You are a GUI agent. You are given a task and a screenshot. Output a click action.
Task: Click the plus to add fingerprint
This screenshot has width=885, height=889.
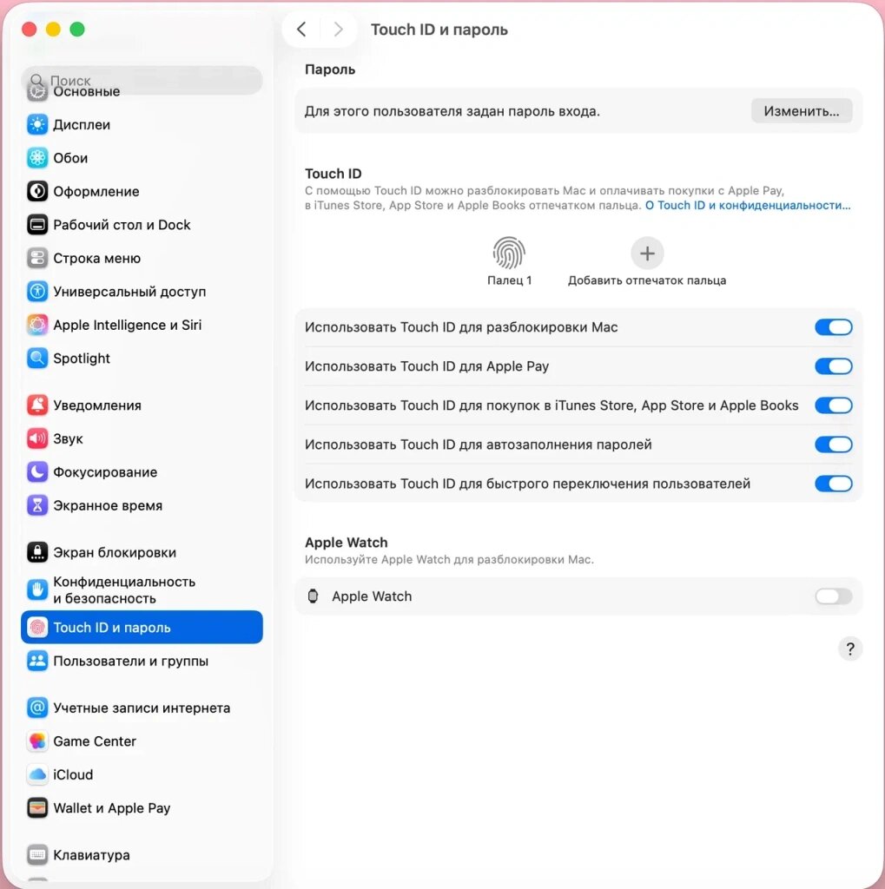[647, 254]
